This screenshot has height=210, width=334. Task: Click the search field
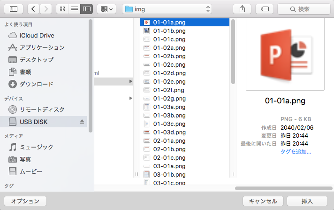coord(304,9)
